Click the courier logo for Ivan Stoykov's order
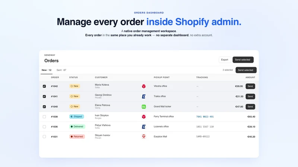 [x=144, y=117]
